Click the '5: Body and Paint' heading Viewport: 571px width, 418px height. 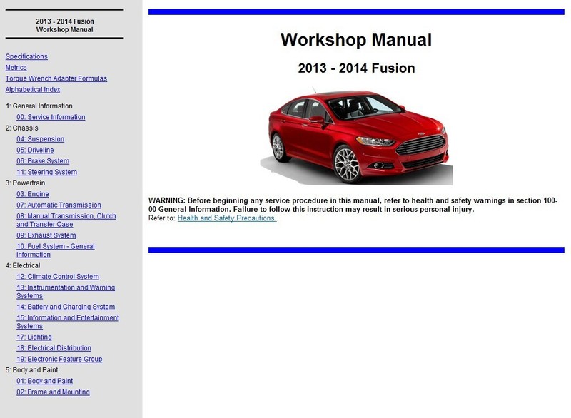click(x=31, y=369)
